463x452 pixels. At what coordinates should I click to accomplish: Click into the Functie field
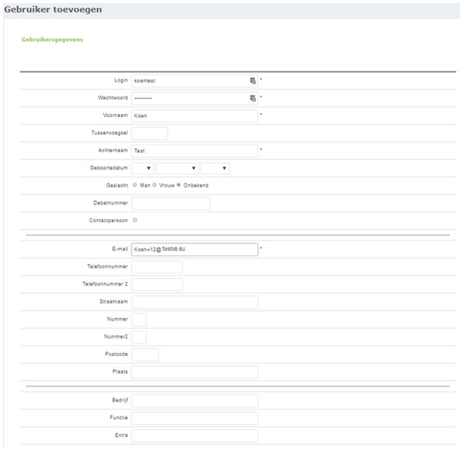click(x=195, y=418)
